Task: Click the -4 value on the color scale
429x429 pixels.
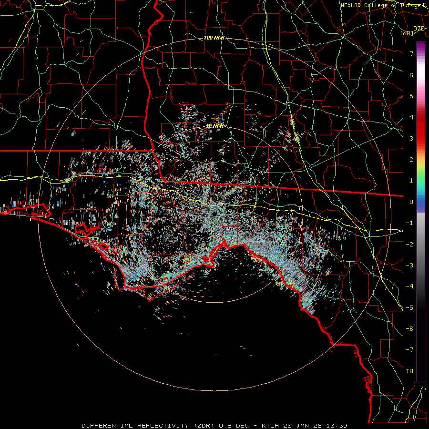Action: click(x=409, y=286)
